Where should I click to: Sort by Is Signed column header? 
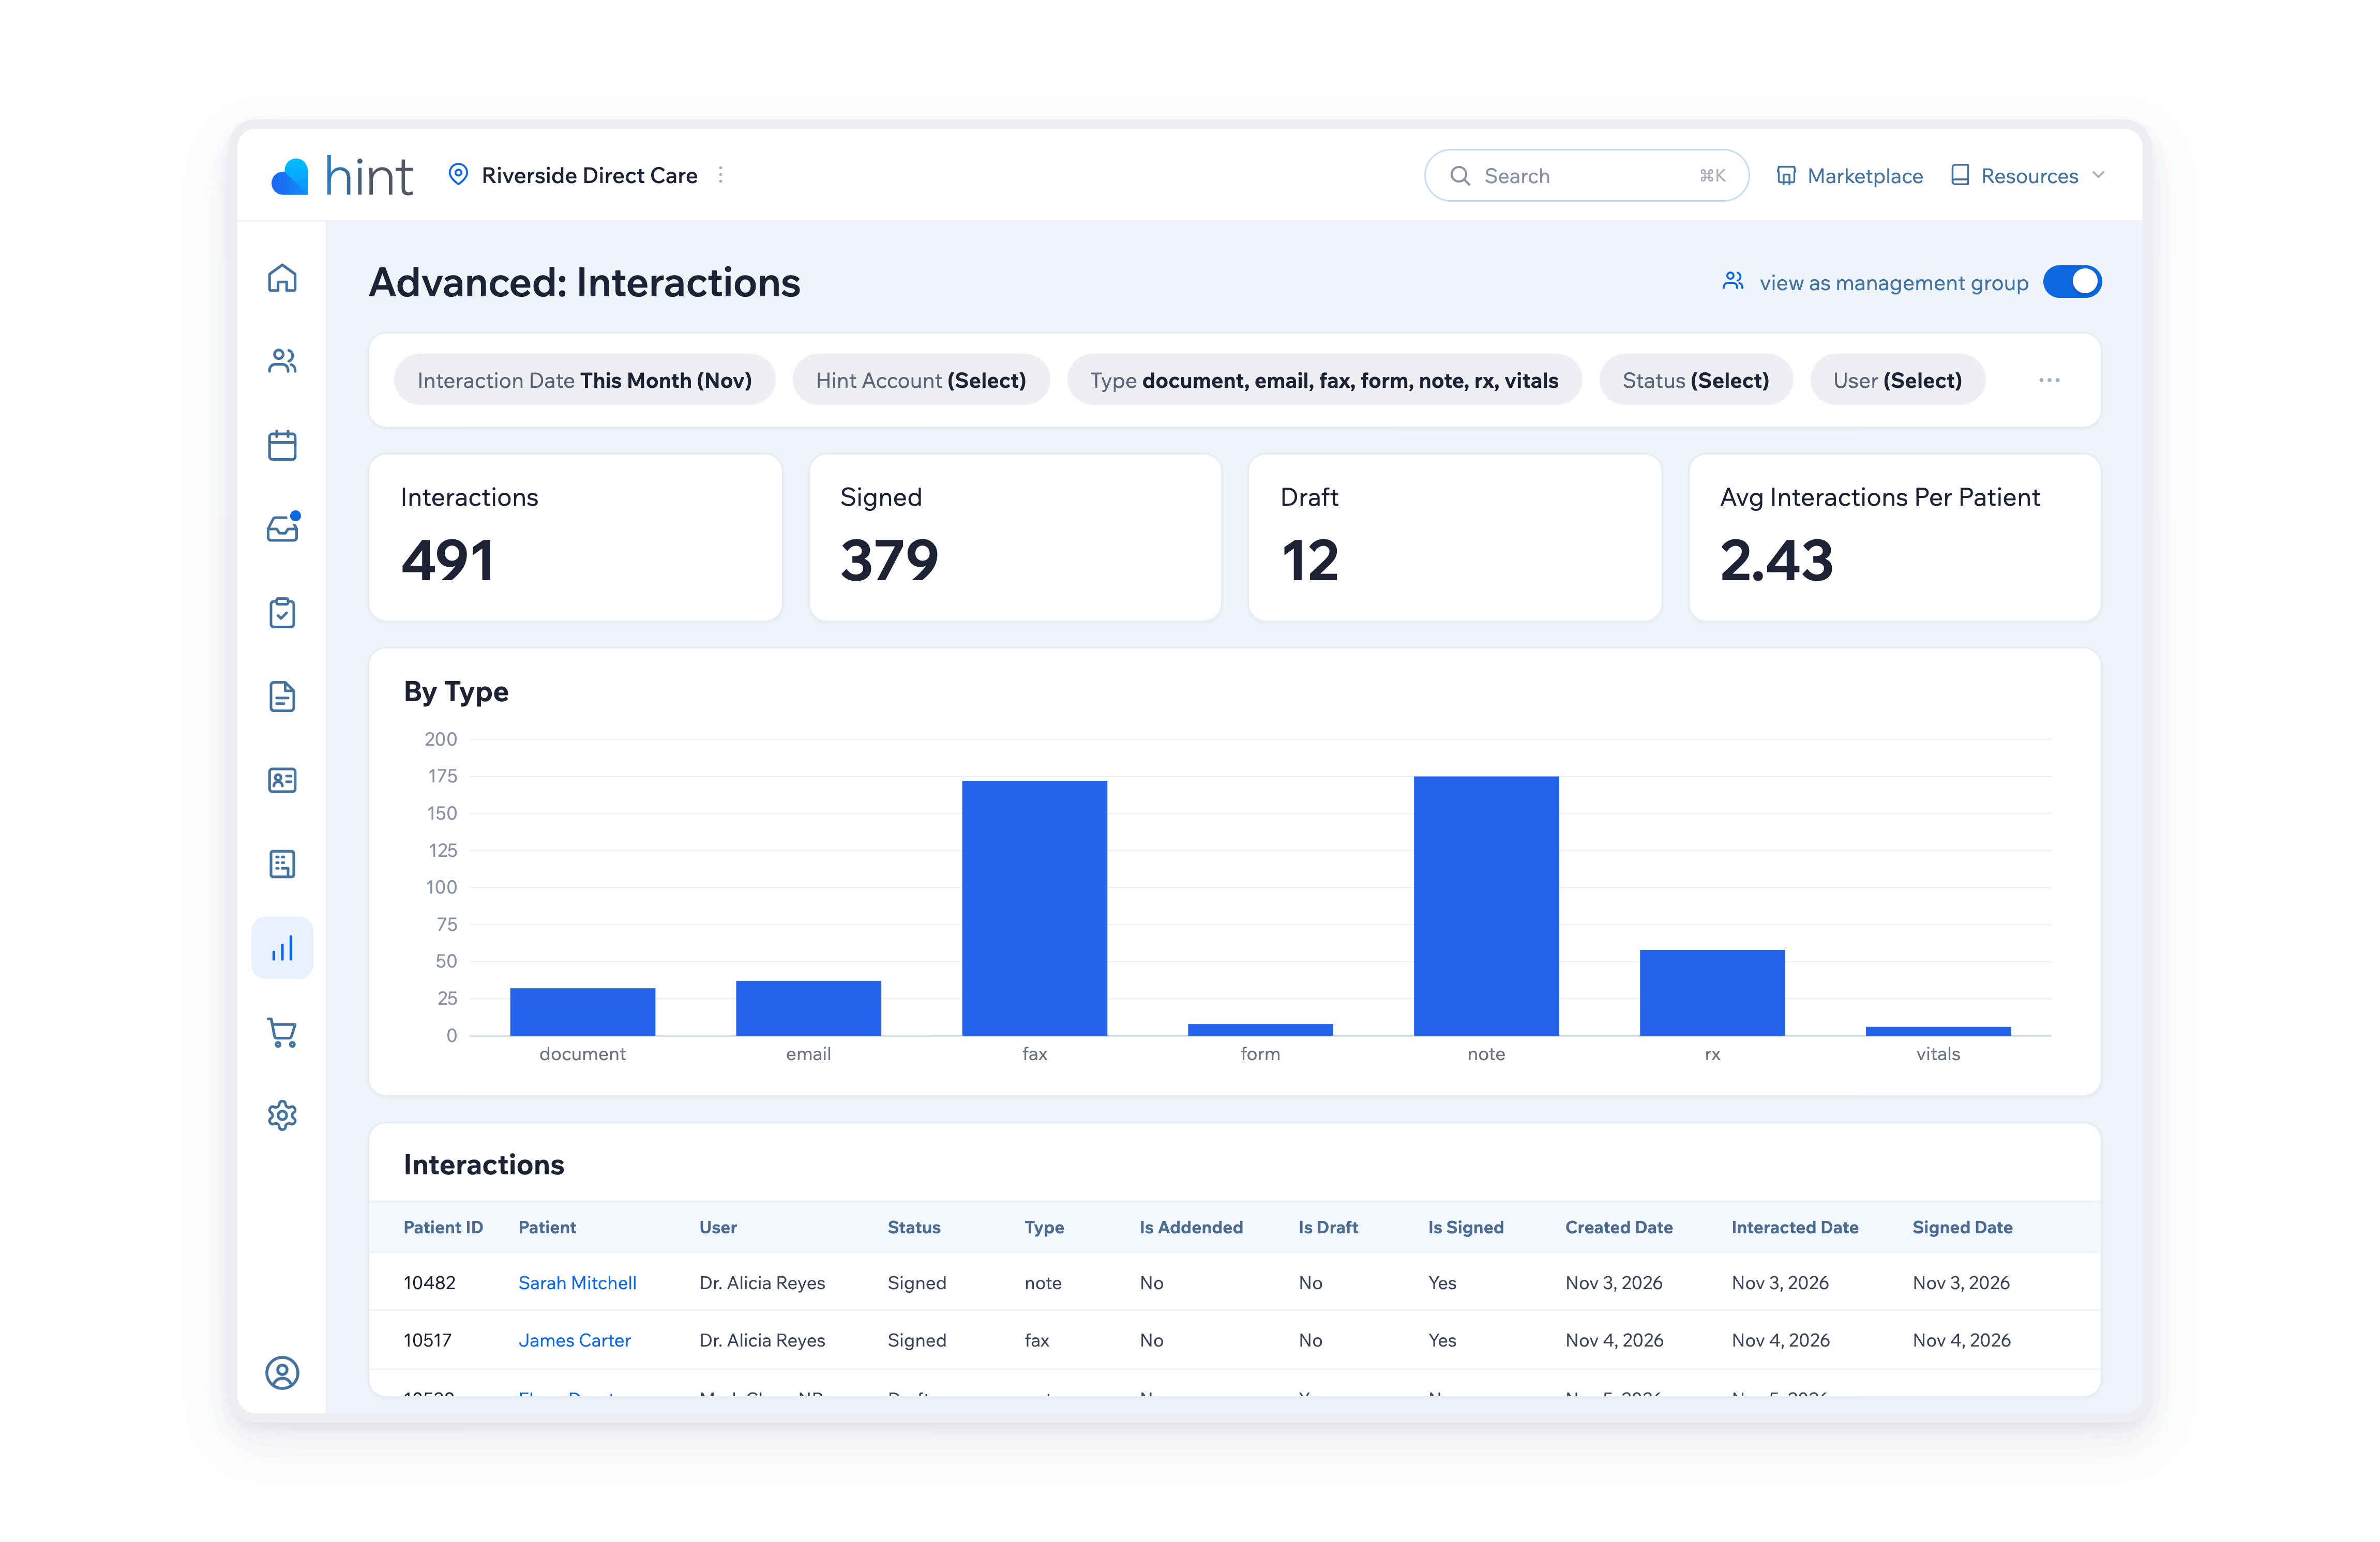tap(1465, 1227)
